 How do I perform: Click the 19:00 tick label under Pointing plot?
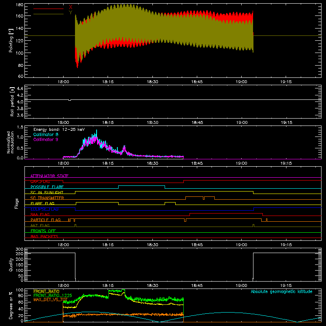(241, 82)
